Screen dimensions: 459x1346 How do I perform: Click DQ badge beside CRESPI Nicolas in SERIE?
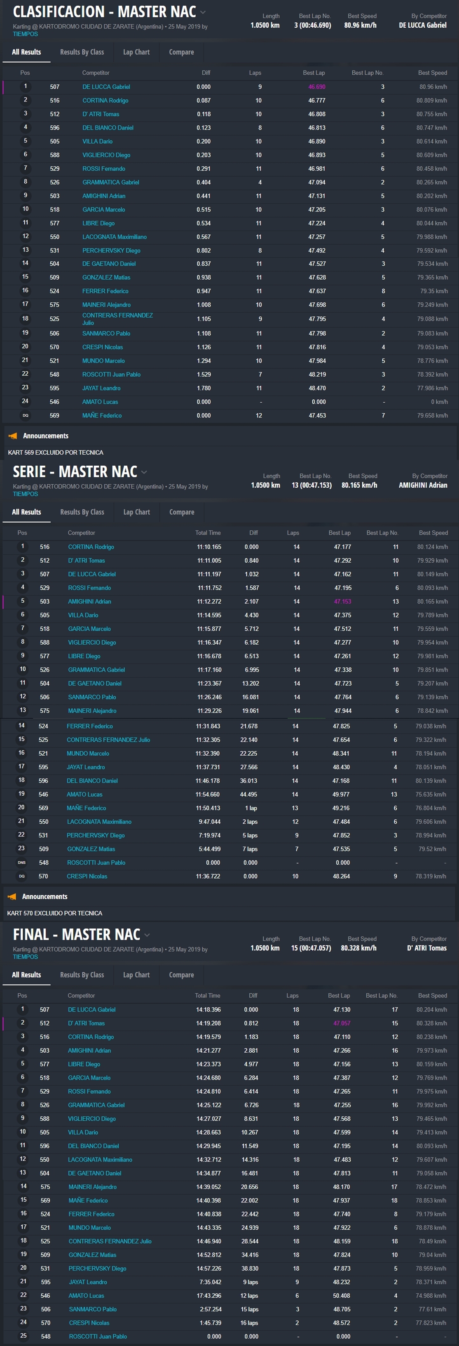coord(21,876)
